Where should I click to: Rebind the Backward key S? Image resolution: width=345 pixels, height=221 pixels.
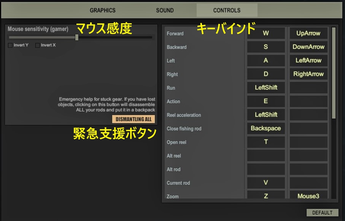(266, 47)
